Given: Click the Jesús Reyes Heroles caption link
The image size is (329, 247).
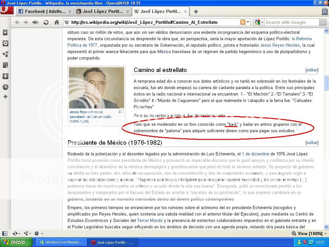Looking at the screenshot, I should pos(86,112).
